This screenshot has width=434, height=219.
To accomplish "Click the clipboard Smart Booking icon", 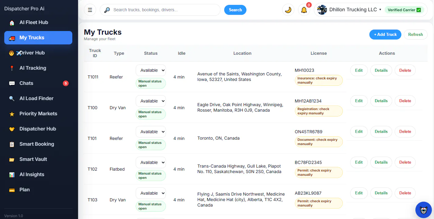I will pyautogui.click(x=12, y=144).
